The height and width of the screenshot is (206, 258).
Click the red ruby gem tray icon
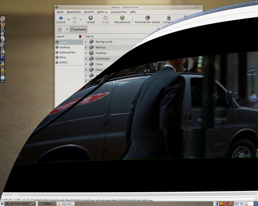pyautogui.click(x=226, y=204)
